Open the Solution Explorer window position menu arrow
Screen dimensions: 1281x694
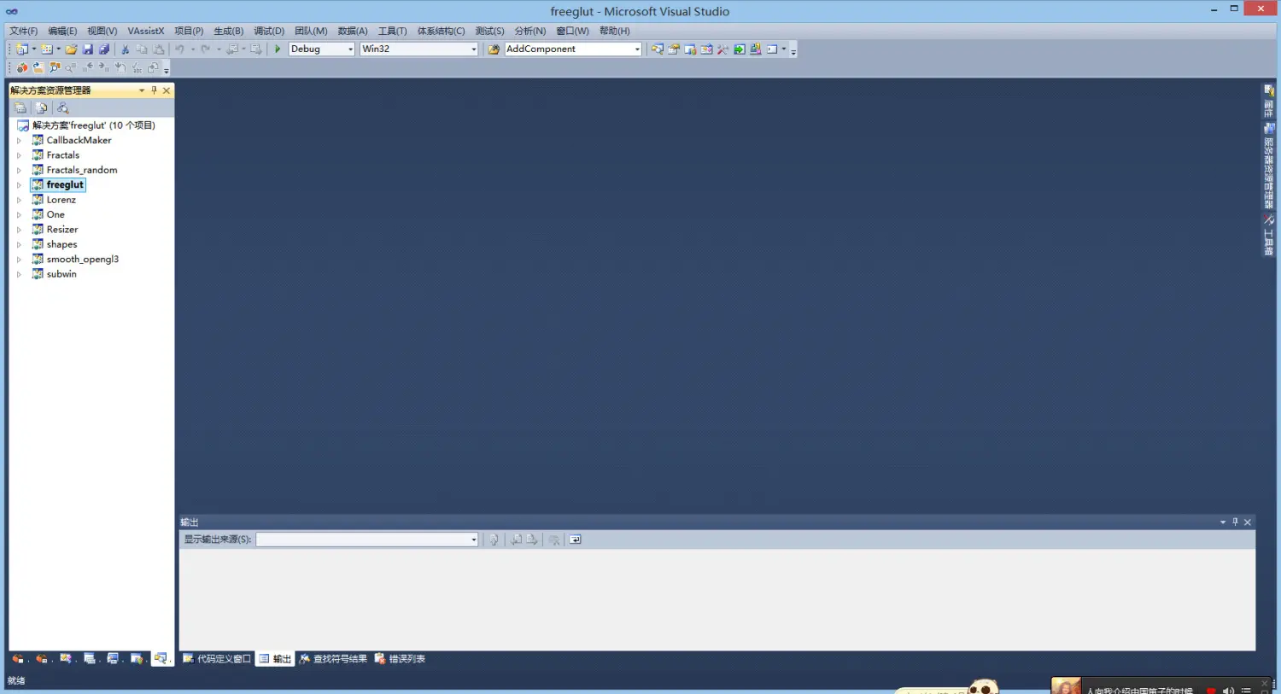pyautogui.click(x=142, y=90)
